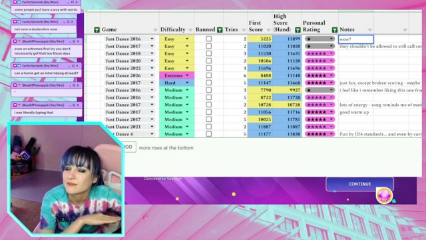Open the green filter icon left of Game

97,30
